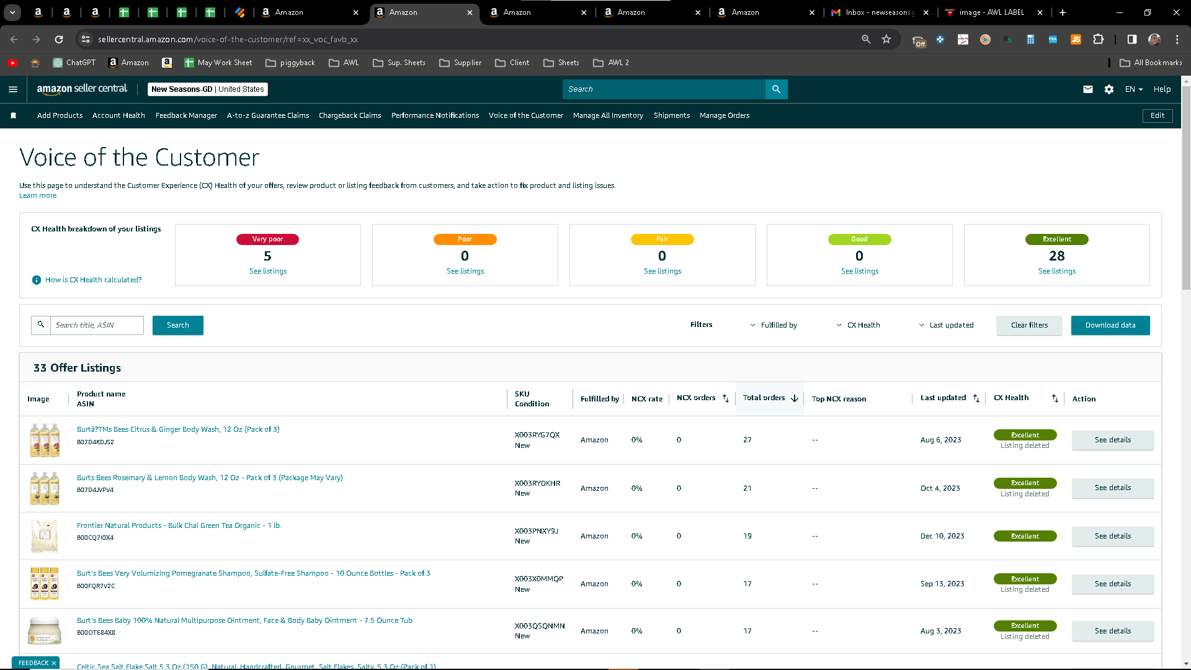This screenshot has height=670, width=1191.
Task: Close the FEEDBACK tab with its X
Action: (54, 663)
